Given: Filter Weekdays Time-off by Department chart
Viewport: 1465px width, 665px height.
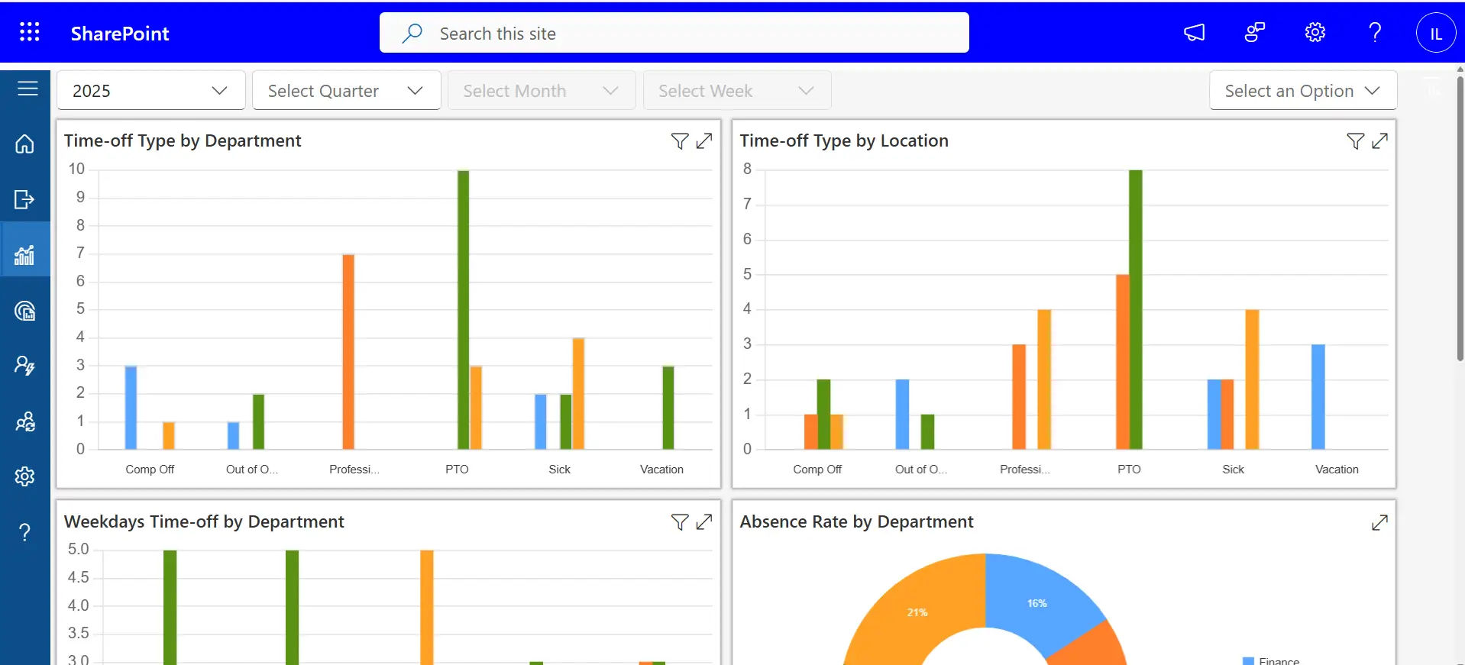Looking at the screenshot, I should point(679,522).
